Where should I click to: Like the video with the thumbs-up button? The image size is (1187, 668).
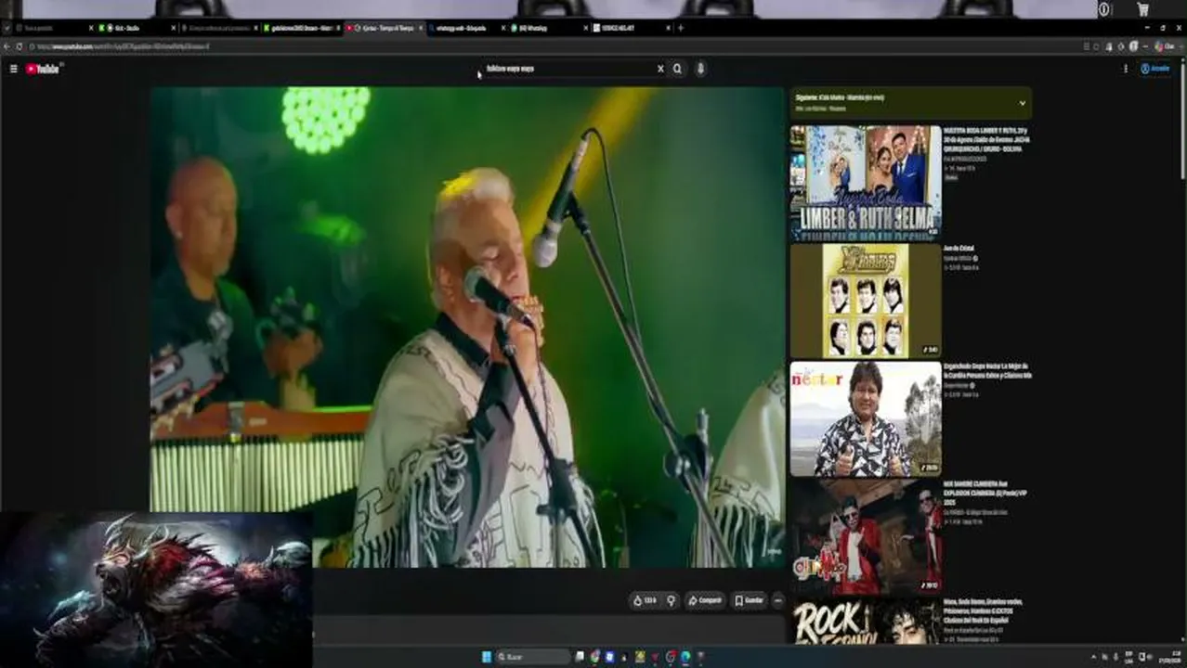tap(645, 600)
